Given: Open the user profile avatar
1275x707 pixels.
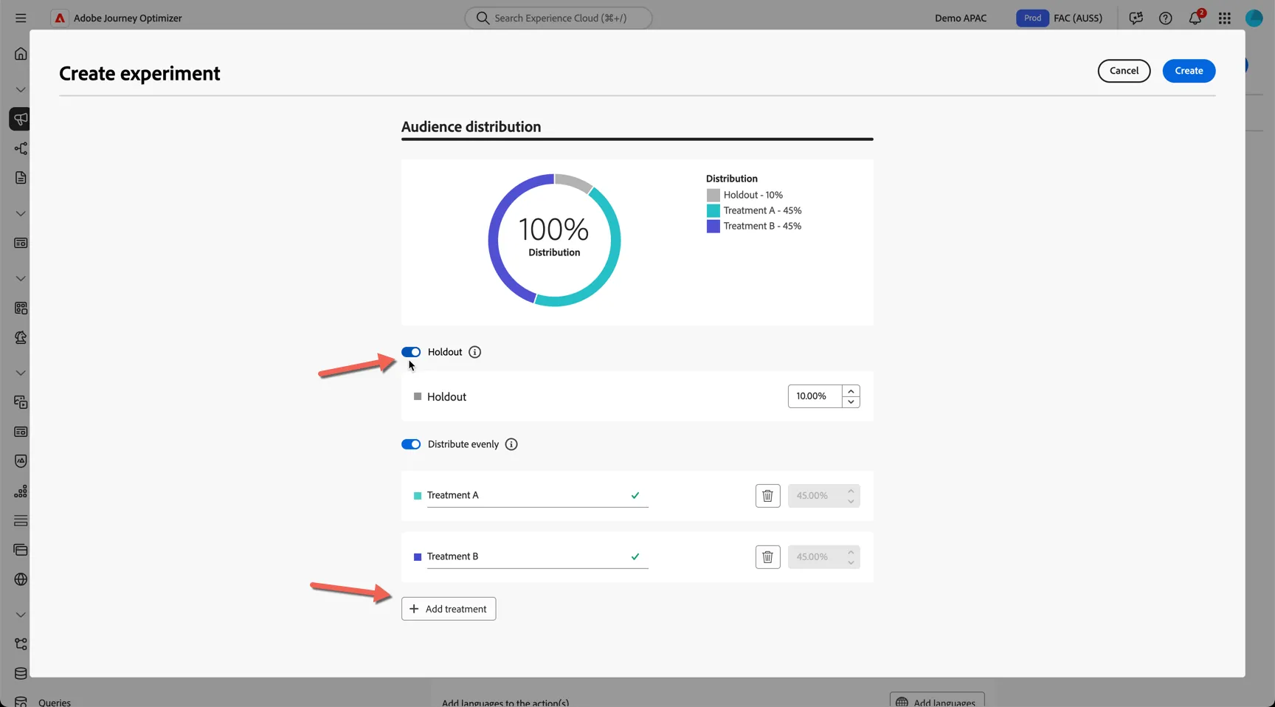Looking at the screenshot, I should 1254,18.
